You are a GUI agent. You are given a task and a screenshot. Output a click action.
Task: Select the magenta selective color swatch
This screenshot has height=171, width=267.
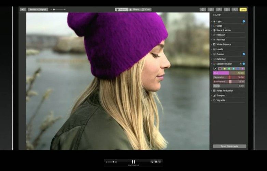tap(242, 69)
